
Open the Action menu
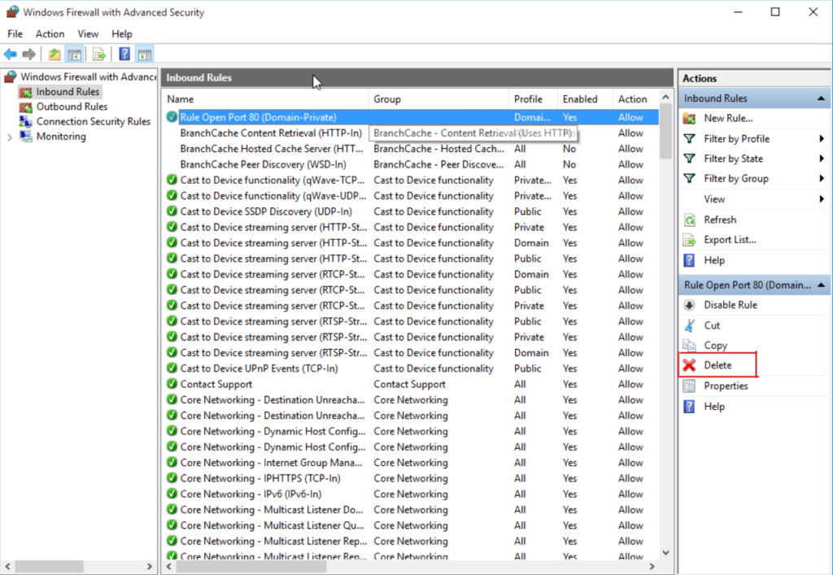coord(50,34)
